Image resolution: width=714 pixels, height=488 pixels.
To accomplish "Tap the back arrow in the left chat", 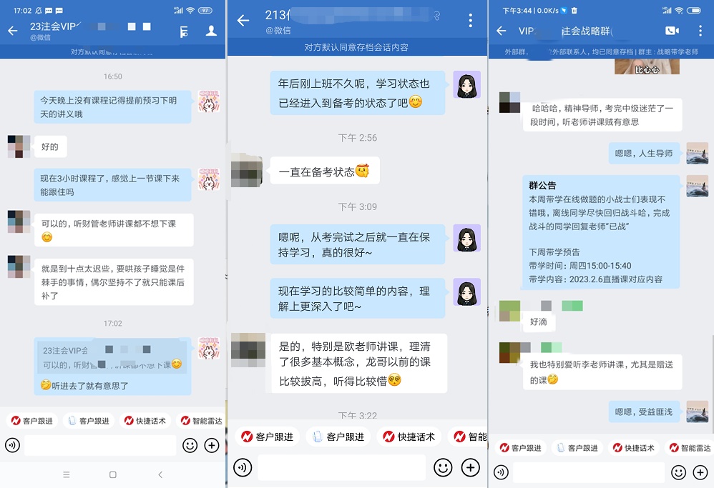I will point(13,31).
